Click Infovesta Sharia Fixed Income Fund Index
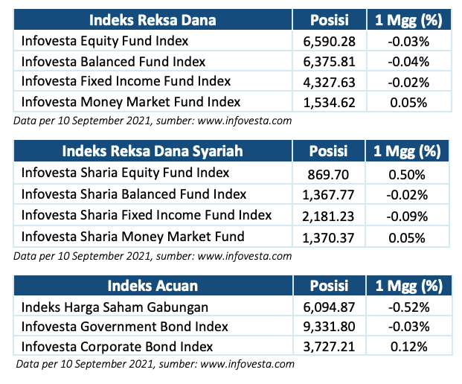462x384 pixels. [x=147, y=215]
